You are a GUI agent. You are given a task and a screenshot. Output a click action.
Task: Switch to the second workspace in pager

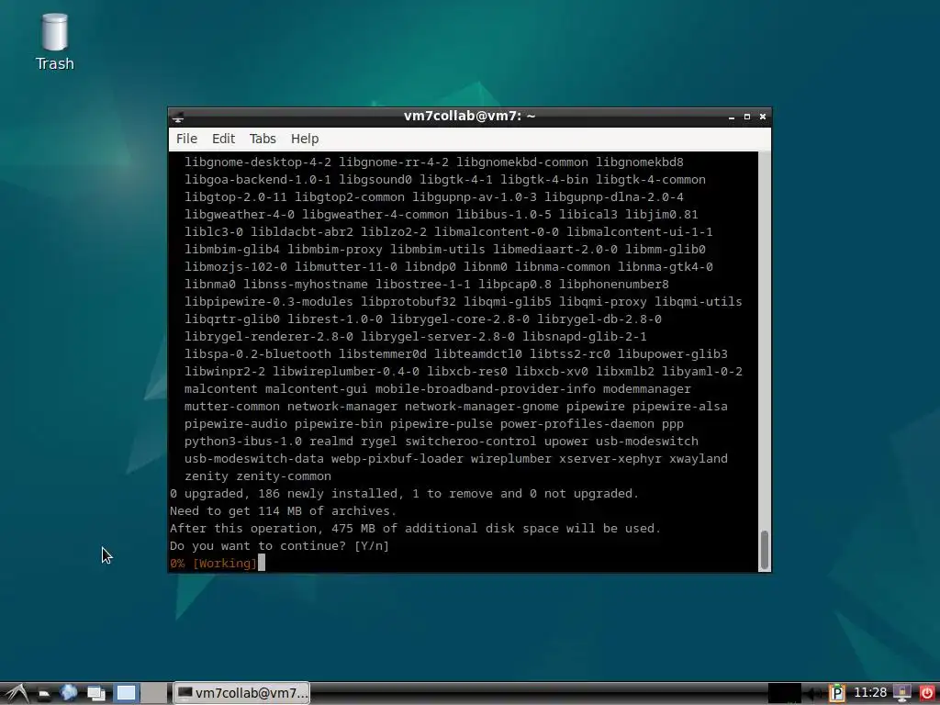[x=154, y=693]
